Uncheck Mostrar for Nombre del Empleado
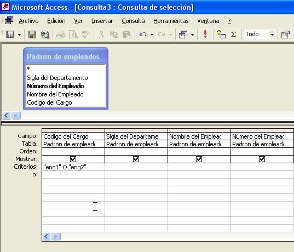 coord(199,159)
